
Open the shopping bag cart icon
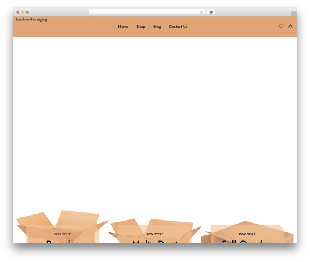coord(290,26)
